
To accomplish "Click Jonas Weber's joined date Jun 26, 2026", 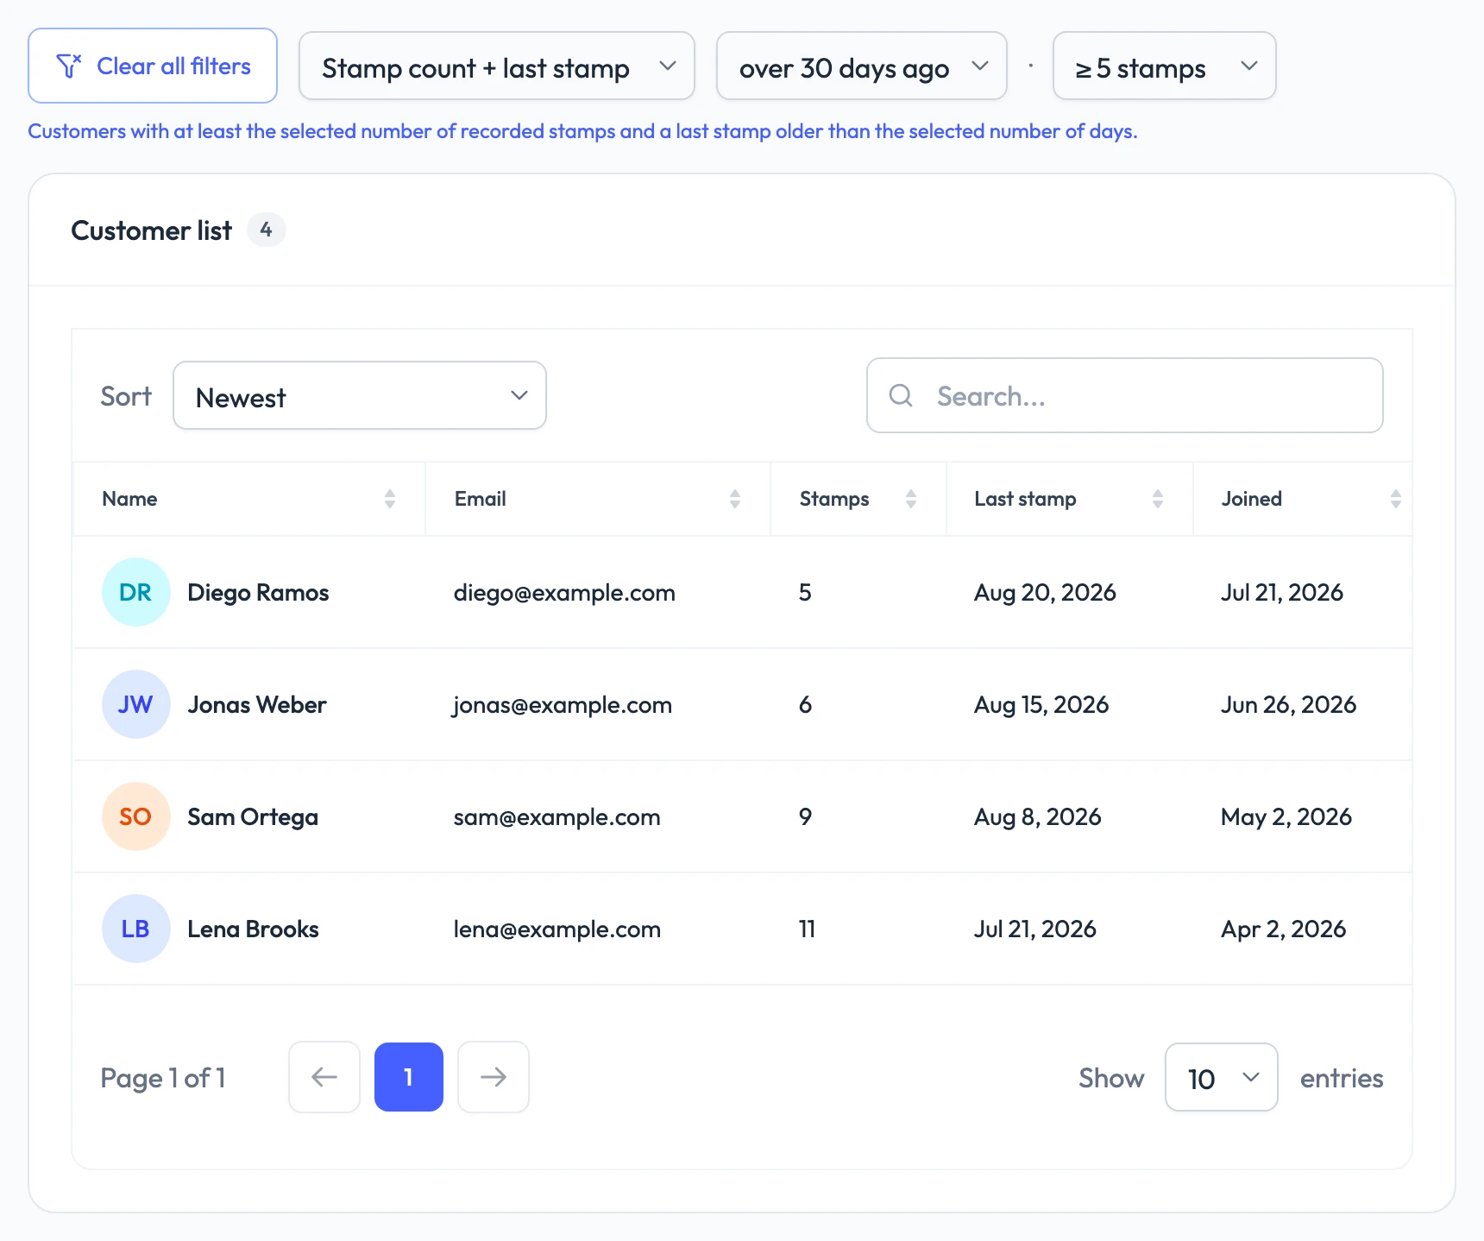I will pos(1289,705).
